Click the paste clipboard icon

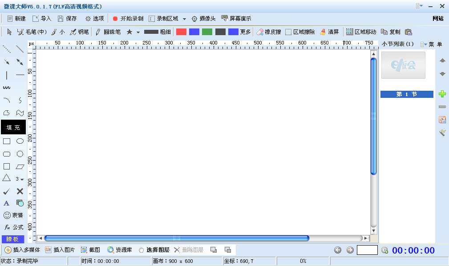tap(408, 32)
